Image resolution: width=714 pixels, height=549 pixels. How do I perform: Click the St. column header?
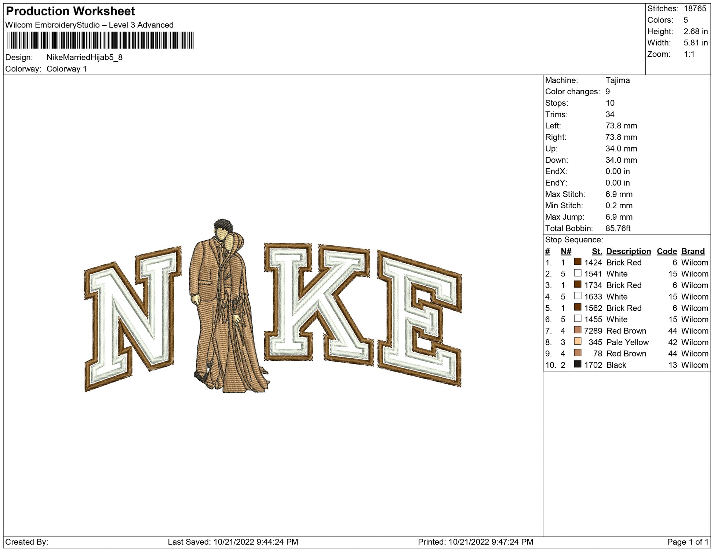597,251
